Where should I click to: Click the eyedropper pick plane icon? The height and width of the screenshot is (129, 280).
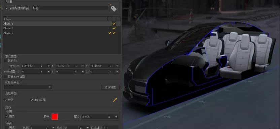coord(115,100)
